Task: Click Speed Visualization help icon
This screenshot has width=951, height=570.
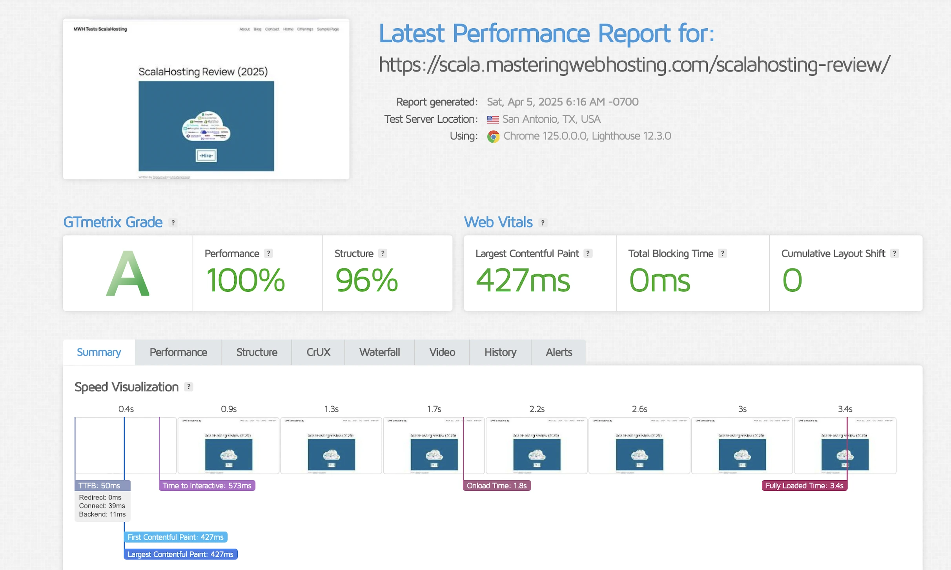Action: (x=189, y=387)
